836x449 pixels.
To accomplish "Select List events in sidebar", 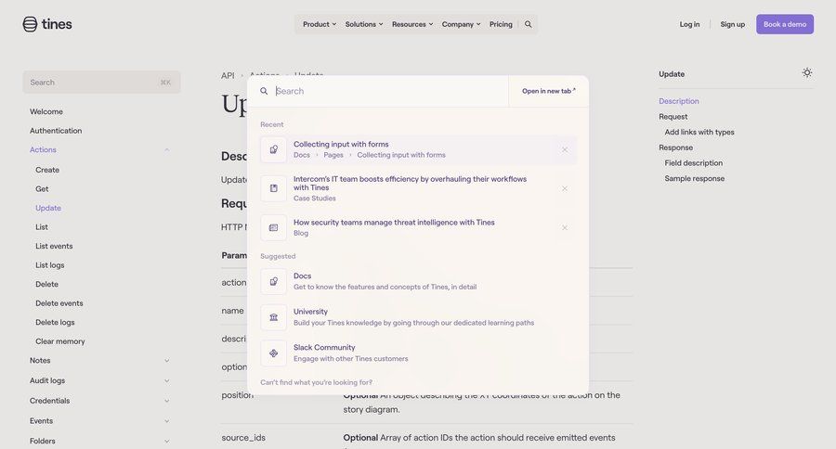I will [x=55, y=246].
